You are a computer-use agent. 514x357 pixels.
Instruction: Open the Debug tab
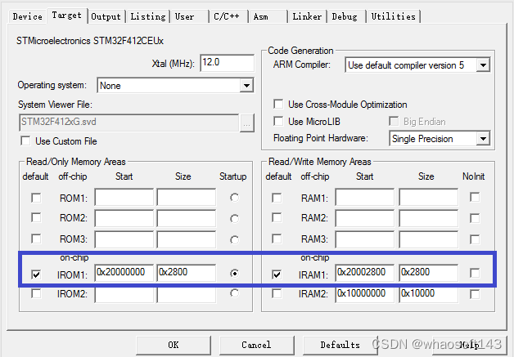346,16
